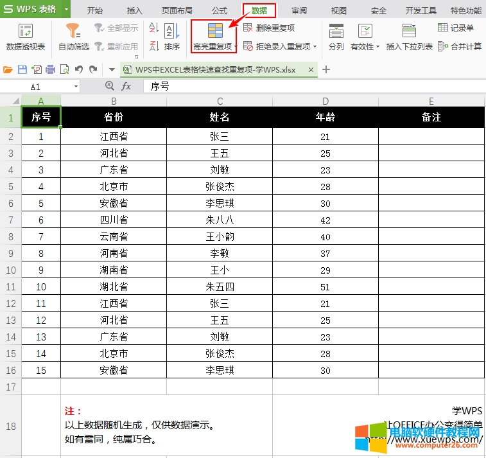Click Show All (全部显示) filter option

(x=116, y=28)
